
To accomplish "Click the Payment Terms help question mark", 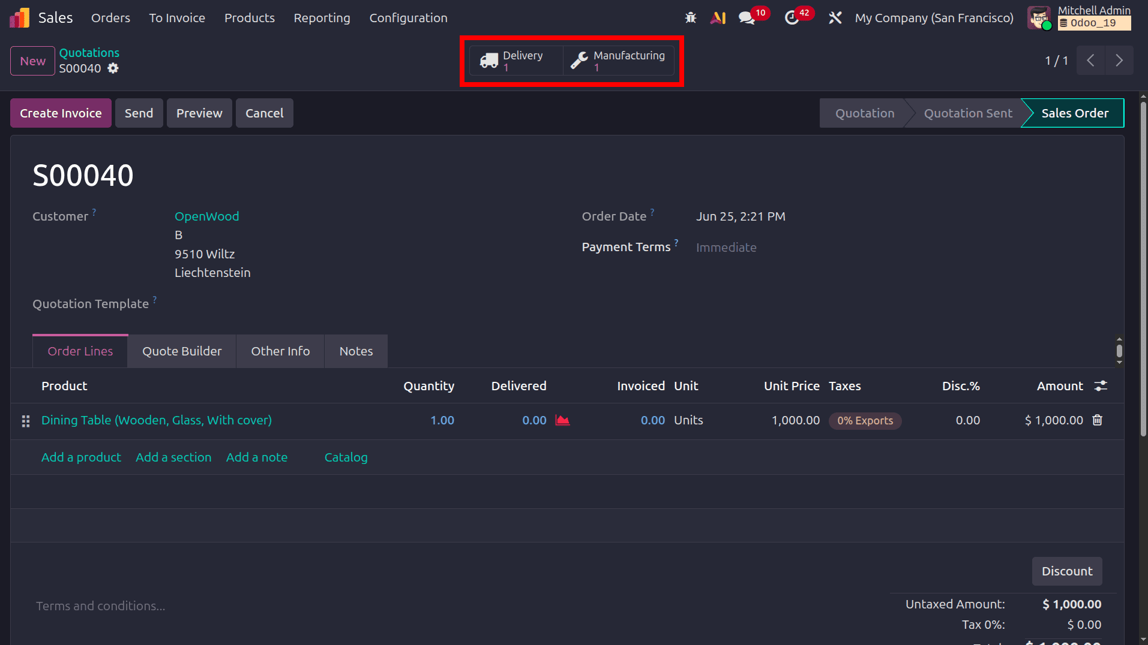I will (676, 242).
